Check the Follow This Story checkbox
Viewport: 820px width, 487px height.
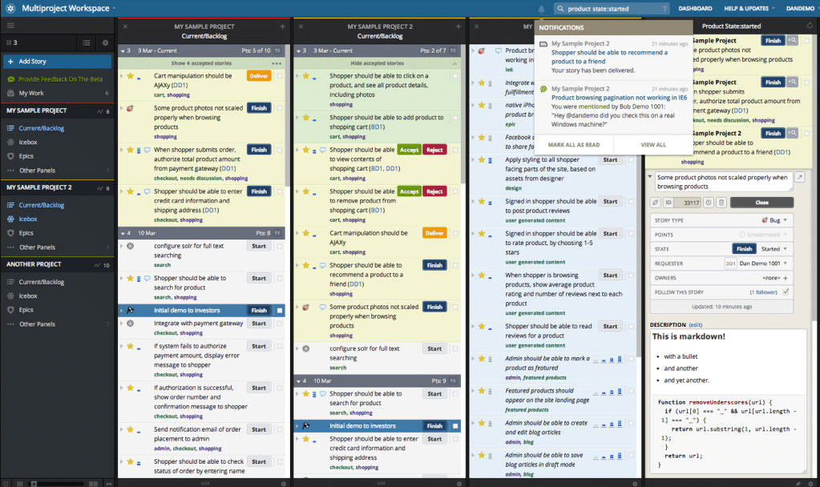(x=786, y=292)
